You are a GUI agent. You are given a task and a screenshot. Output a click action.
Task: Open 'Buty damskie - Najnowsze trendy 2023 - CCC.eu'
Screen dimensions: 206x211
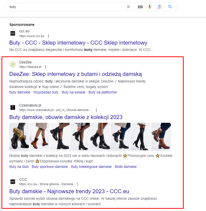(x=69, y=191)
